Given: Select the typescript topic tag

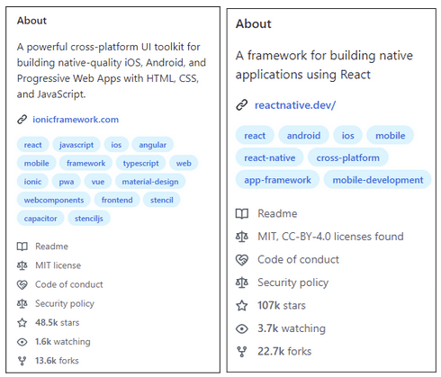Looking at the screenshot, I should pyautogui.click(x=140, y=163).
